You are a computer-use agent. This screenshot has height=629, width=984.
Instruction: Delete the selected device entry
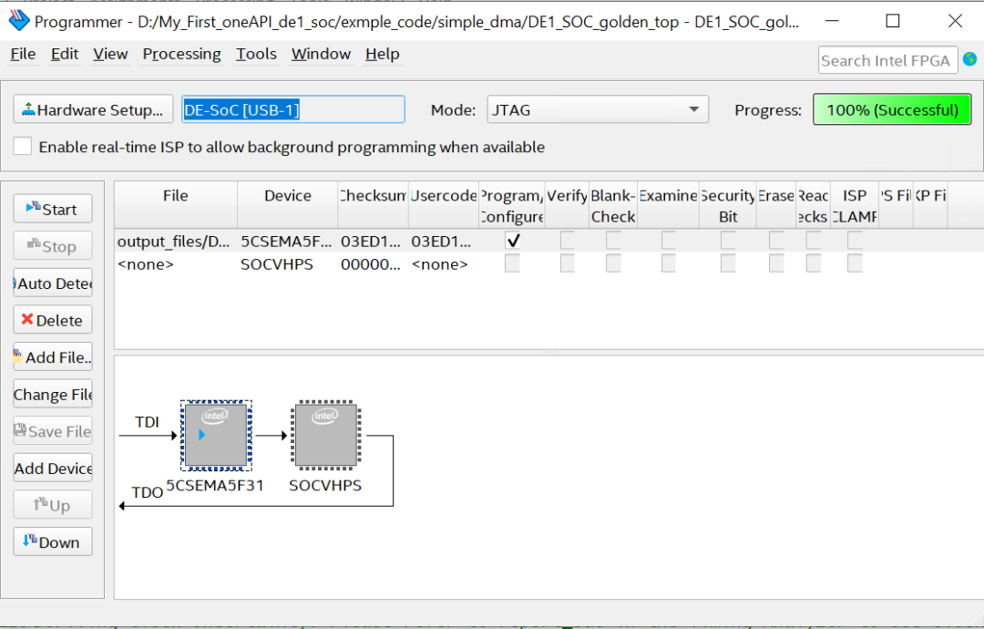(53, 320)
